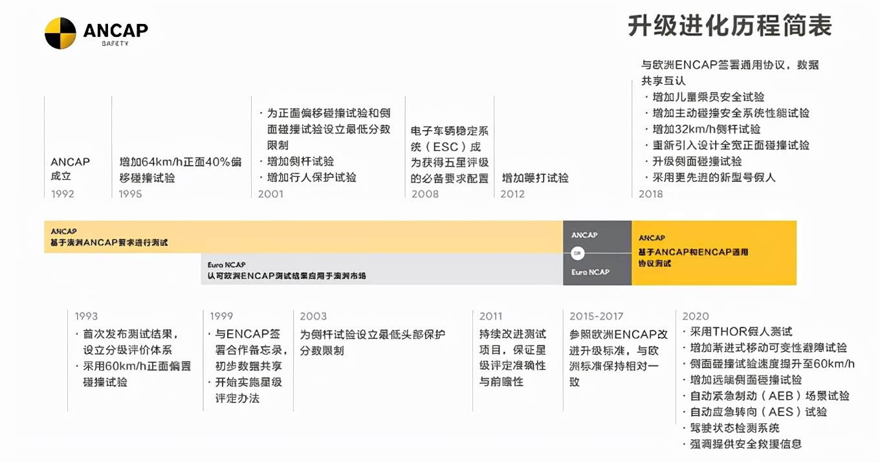Click the 电子车辆稳定系统（ESC）paragraph

coord(450,155)
